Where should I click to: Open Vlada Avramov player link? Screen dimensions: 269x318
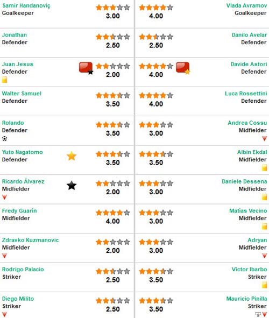(x=246, y=5)
